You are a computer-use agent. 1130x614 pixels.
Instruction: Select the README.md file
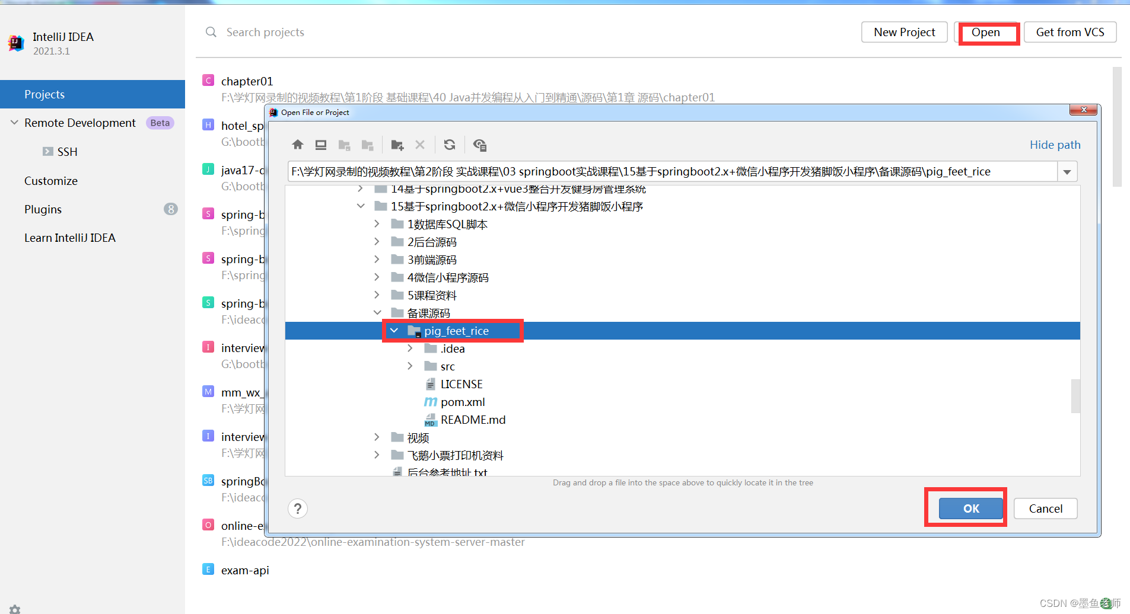(x=473, y=420)
